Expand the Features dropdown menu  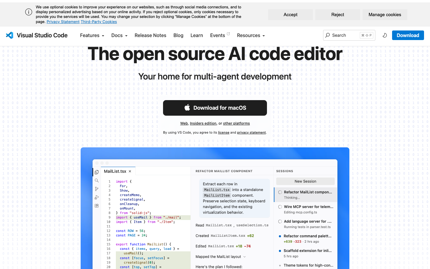(x=92, y=35)
